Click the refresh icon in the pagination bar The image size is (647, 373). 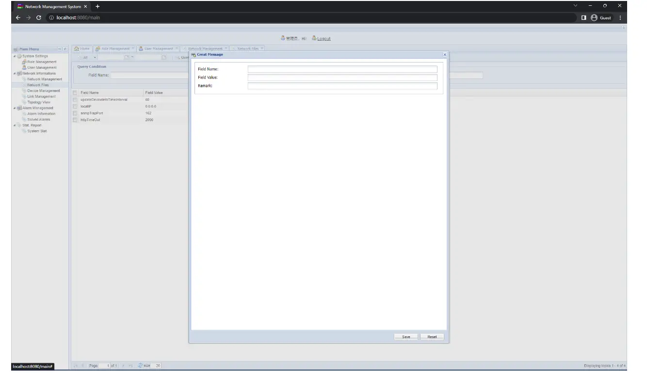click(x=140, y=365)
